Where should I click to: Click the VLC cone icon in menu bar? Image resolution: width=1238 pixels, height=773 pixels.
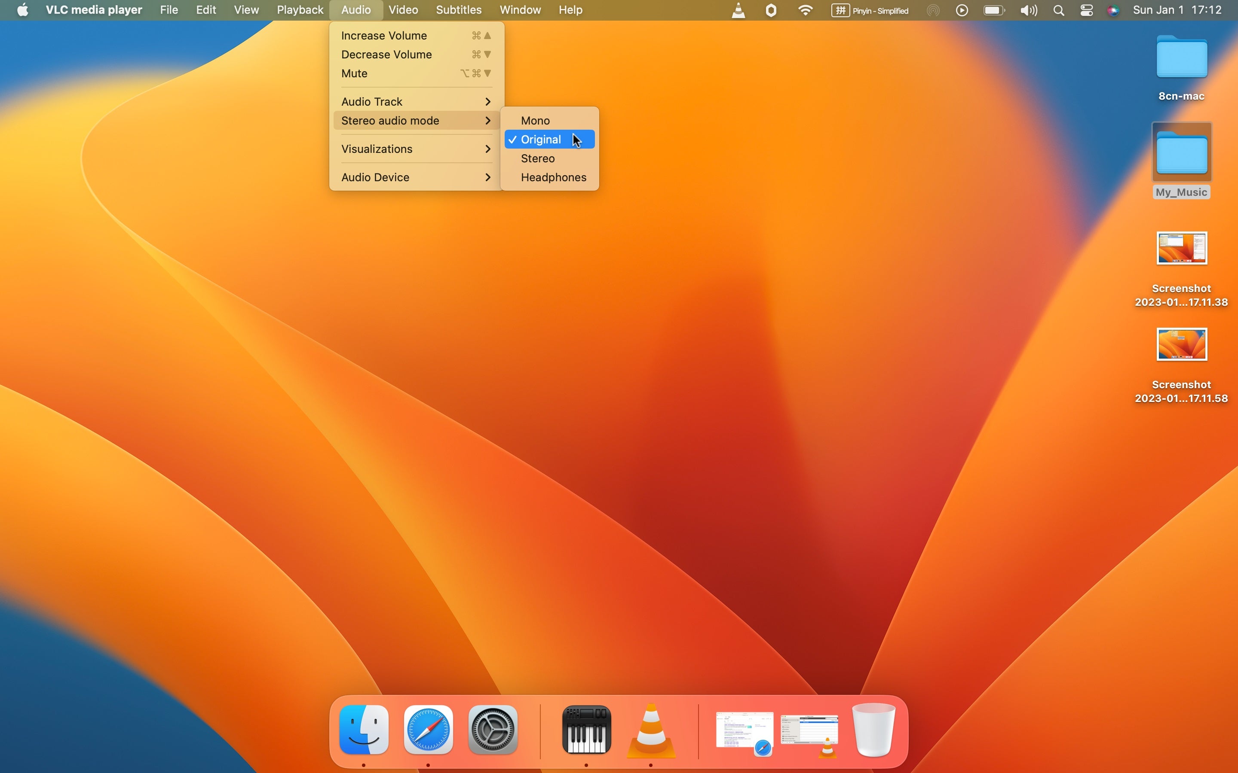click(x=738, y=10)
